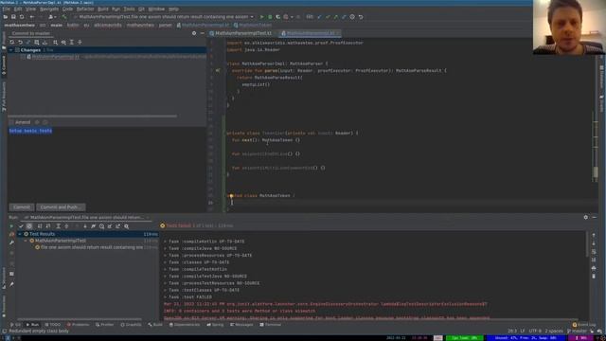This screenshot has width=606, height=341.
Task: Open the UTF-8 encoding selector
Action: (535, 331)
